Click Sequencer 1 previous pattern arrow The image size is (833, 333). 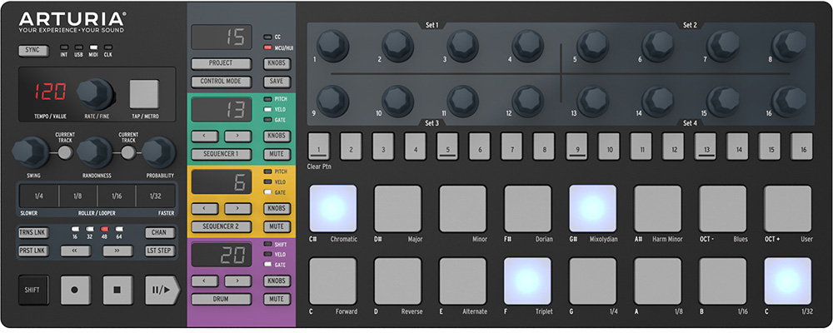pos(205,136)
